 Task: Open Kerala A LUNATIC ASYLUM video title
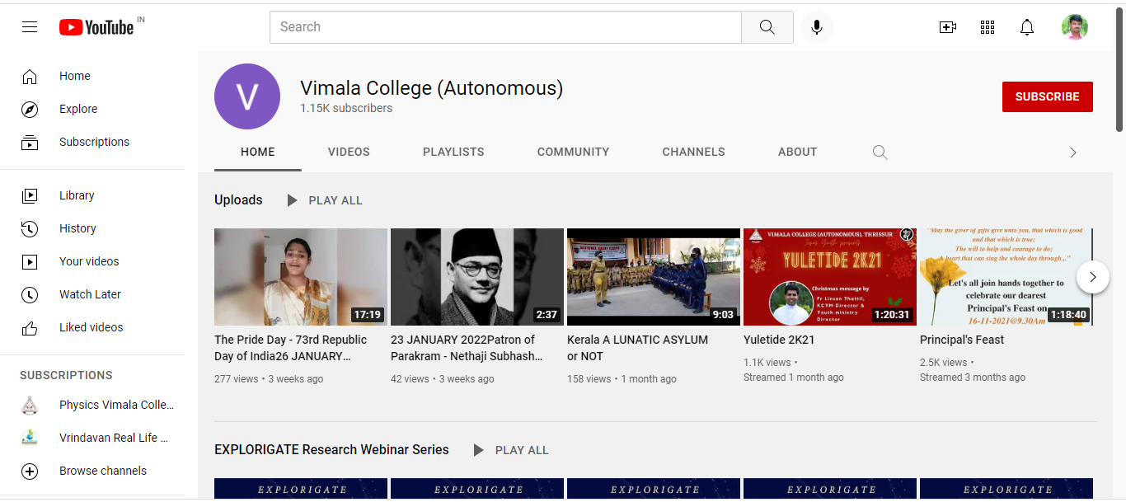point(637,348)
